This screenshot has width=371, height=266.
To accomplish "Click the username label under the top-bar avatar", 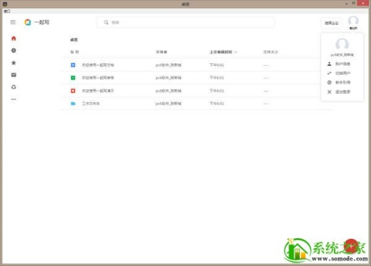I will coord(353,28).
